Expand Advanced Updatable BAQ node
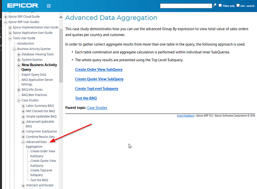 pyautogui.click(x=23, y=122)
